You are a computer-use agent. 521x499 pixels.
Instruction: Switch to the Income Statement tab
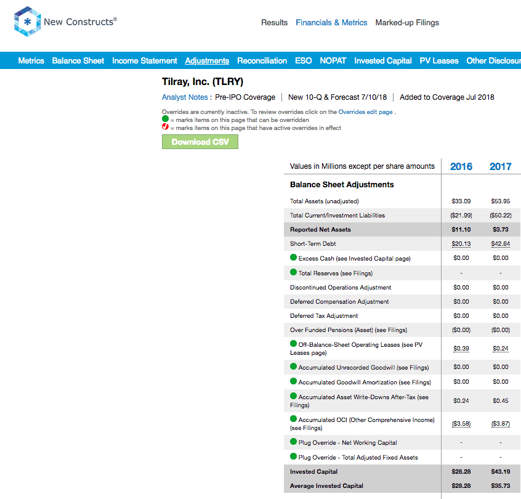(145, 61)
